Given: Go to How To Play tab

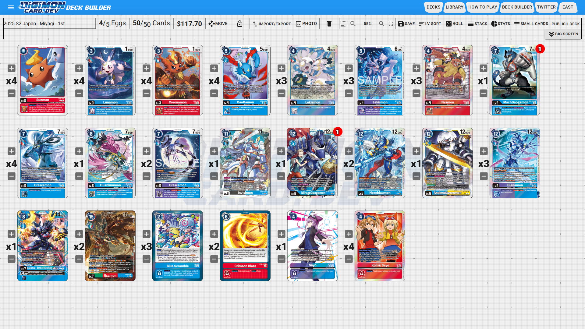Looking at the screenshot, I should [483, 7].
